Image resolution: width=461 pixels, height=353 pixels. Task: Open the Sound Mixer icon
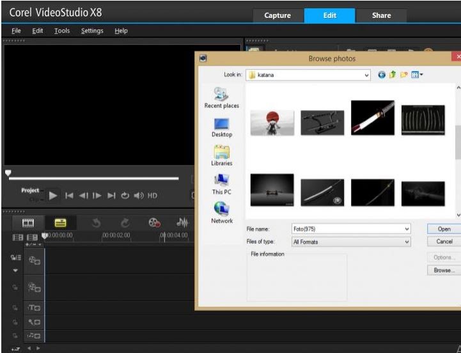(182, 223)
